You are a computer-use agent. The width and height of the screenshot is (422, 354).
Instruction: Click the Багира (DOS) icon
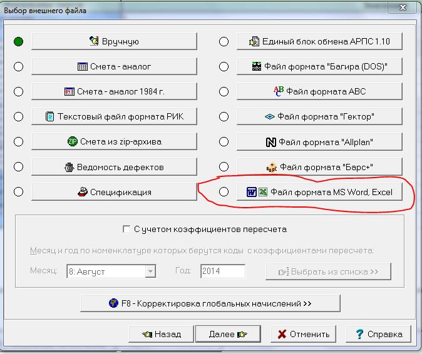[x=257, y=66]
